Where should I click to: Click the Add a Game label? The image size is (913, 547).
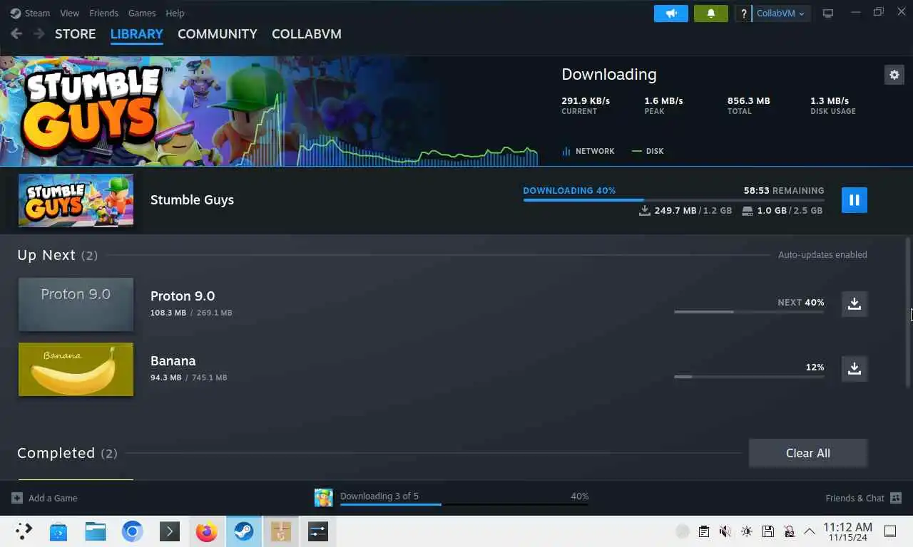[x=53, y=498]
